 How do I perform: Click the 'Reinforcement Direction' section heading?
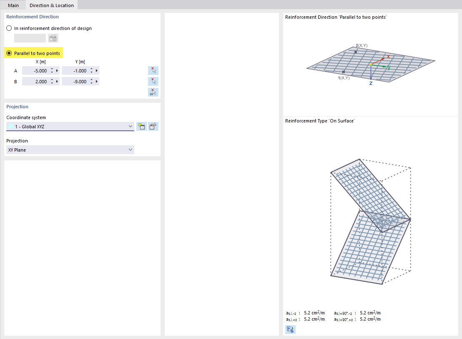click(33, 17)
